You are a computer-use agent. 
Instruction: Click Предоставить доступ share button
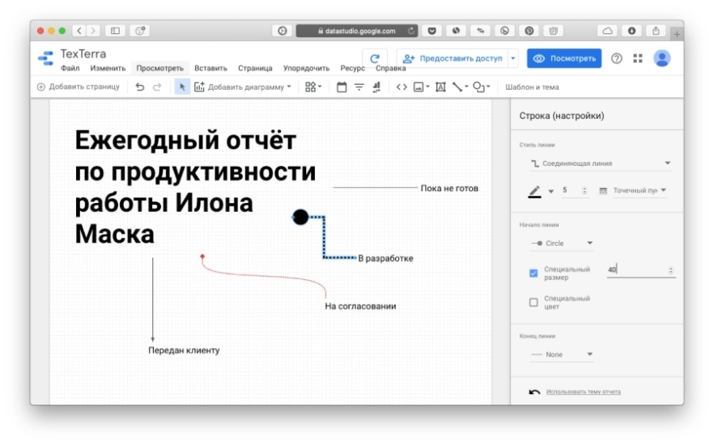(453, 59)
